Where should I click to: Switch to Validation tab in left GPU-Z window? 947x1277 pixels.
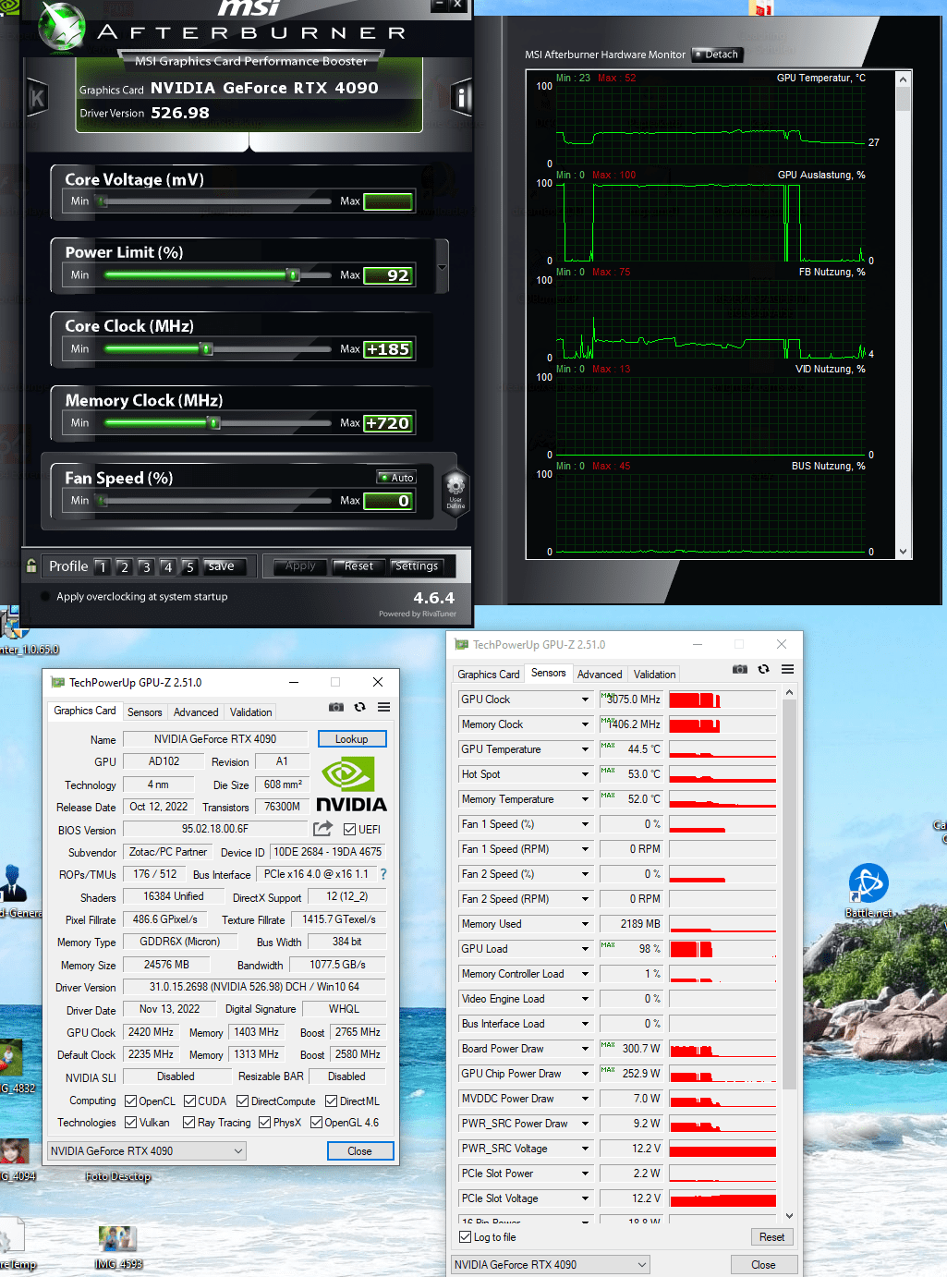click(x=250, y=712)
